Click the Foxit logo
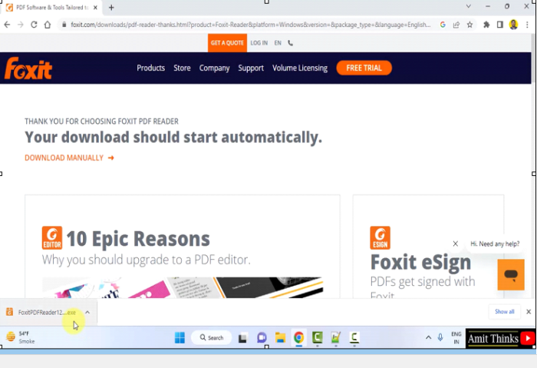 28,68
